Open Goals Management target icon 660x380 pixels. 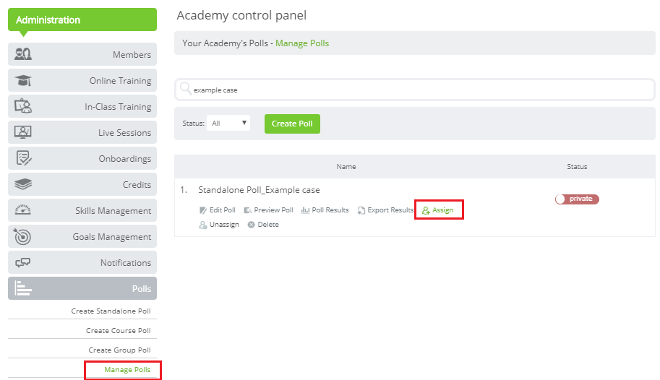tap(22, 236)
